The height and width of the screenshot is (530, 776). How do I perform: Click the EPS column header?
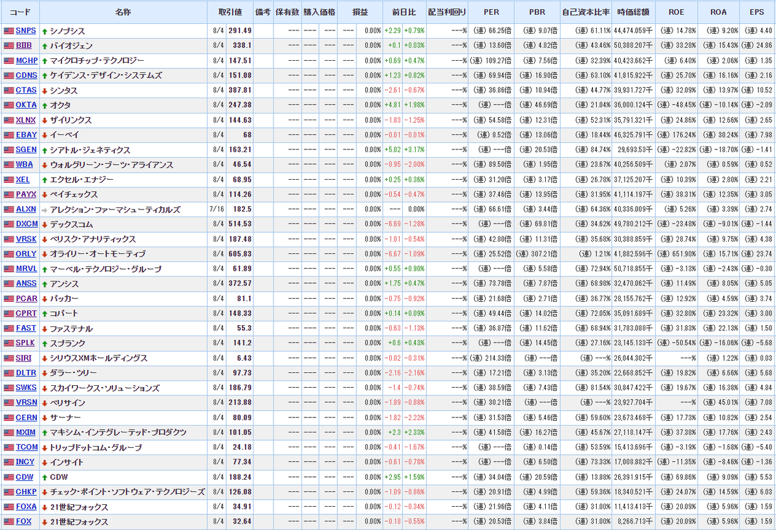(757, 12)
